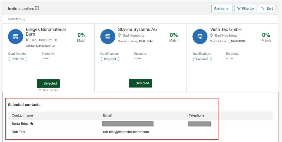Click the Invite suppliers heading
Screen dimensions: 282x142
(x=21, y=9)
